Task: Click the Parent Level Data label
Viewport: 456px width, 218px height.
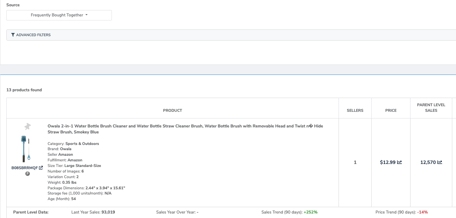Action: [x=31, y=212]
